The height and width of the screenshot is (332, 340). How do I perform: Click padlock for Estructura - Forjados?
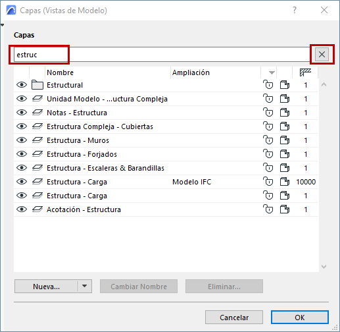[x=268, y=154]
